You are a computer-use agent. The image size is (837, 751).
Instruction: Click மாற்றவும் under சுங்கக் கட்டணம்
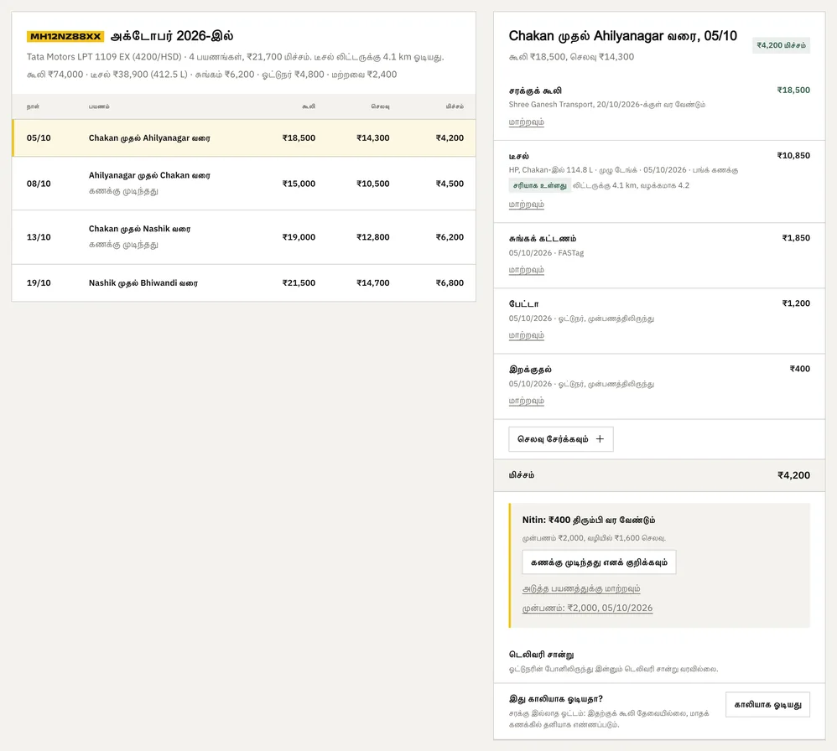click(527, 270)
